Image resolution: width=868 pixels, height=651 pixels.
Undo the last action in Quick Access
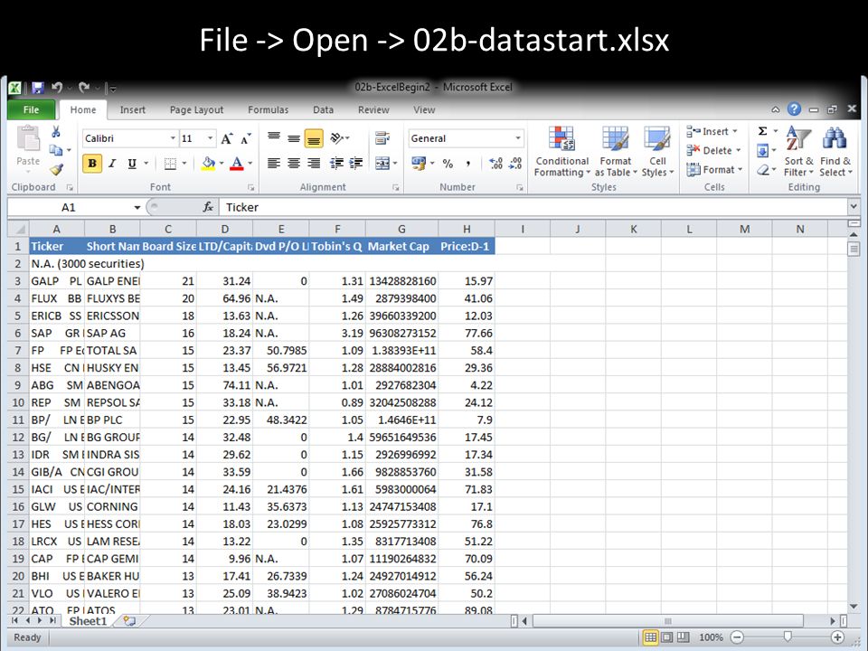(56, 88)
